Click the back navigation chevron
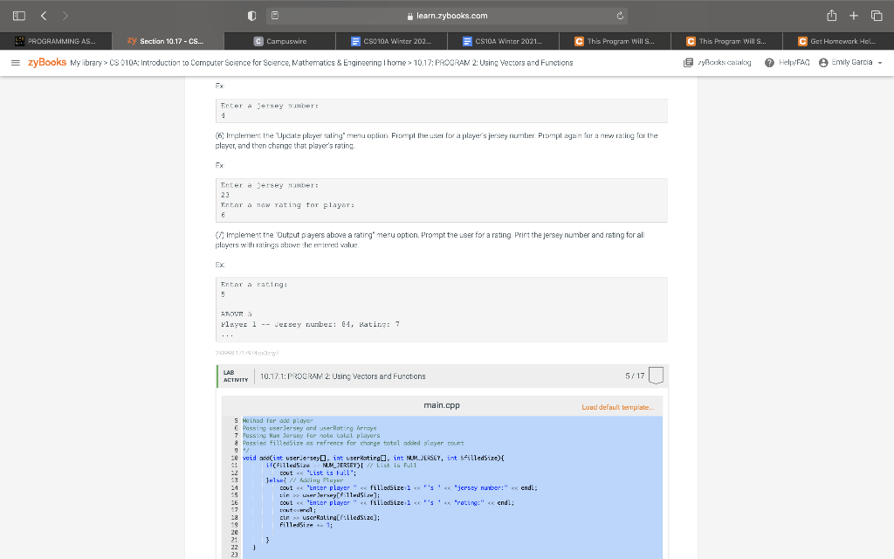 point(42,15)
